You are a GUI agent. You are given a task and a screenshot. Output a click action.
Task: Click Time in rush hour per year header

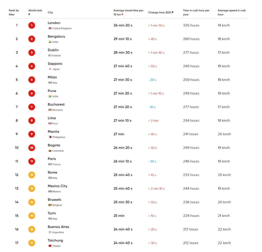coord(196,13)
